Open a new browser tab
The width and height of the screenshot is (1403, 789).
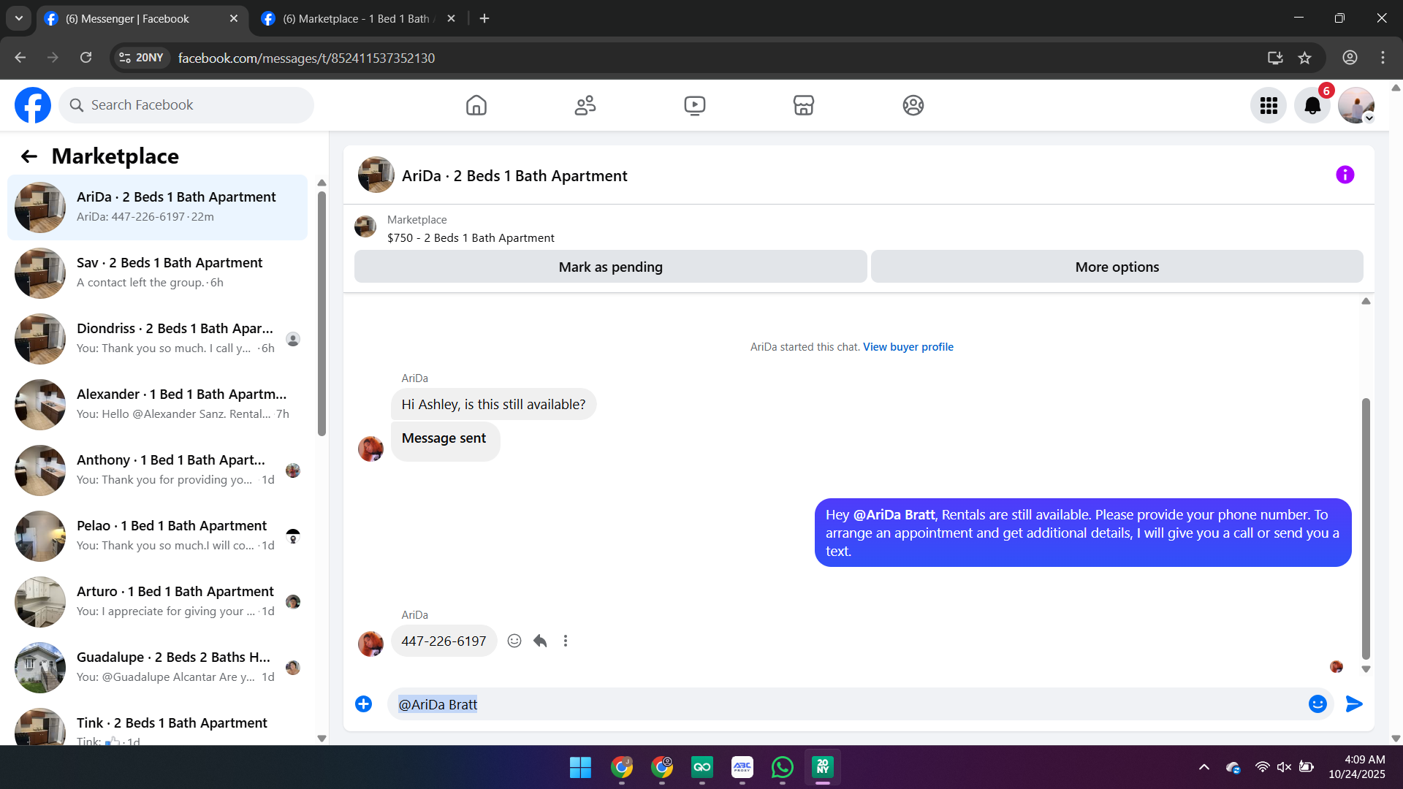pyautogui.click(x=484, y=18)
